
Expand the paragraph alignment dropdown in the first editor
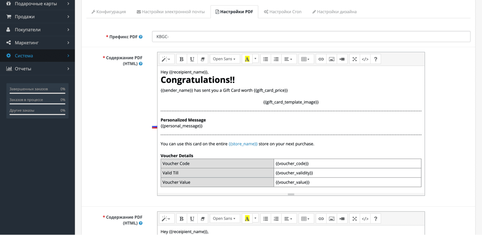coord(288,59)
